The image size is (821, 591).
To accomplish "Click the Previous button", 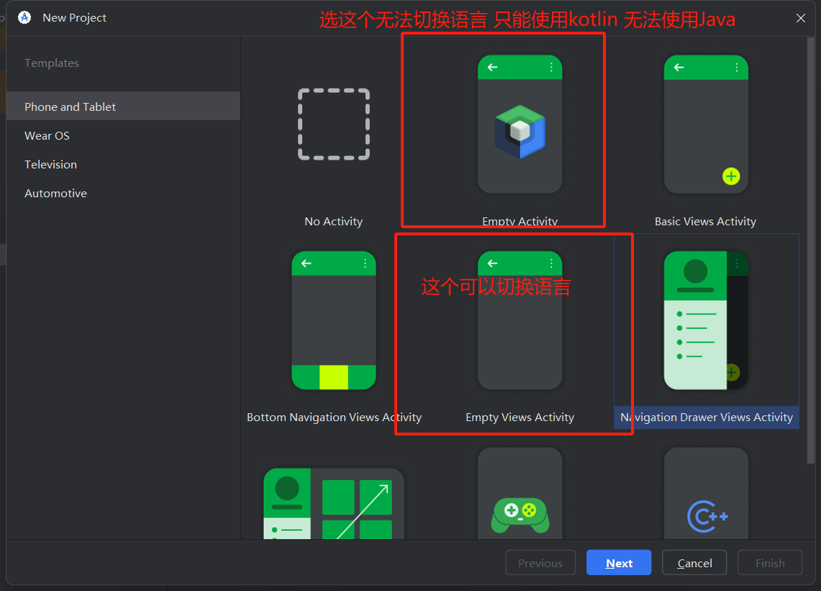I will [x=540, y=563].
